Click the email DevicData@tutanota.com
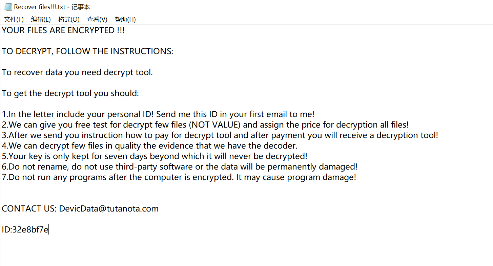493x266 pixels. click(x=109, y=209)
